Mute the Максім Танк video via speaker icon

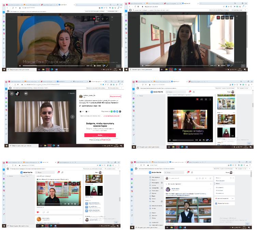pyautogui.click(x=95, y=66)
